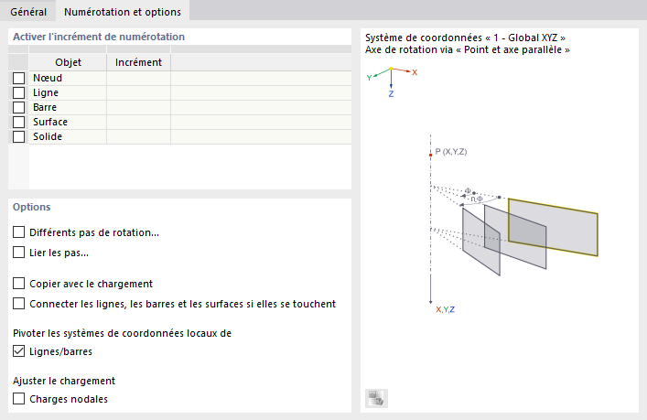Click the Objet column header
This screenshot has height=420, width=647.
coord(68,62)
